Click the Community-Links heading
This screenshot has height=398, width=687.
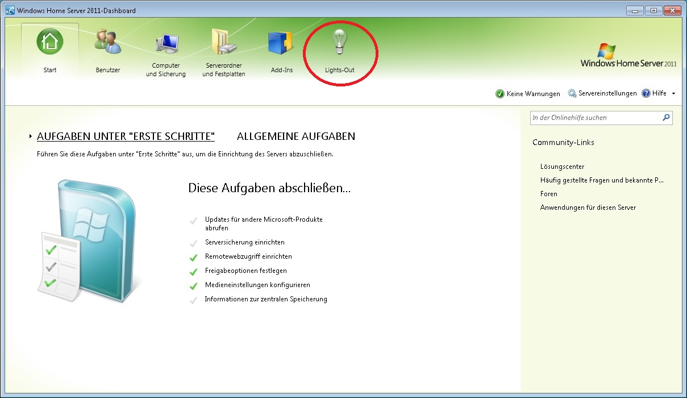pos(563,142)
